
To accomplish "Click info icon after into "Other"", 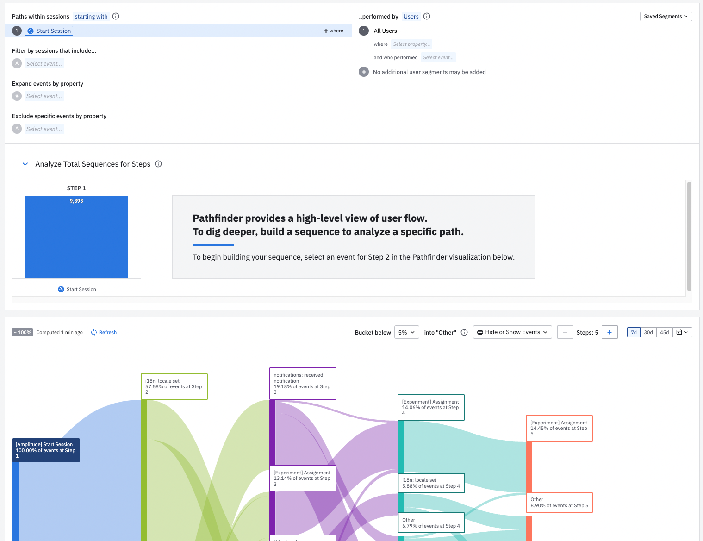I will coord(464,332).
